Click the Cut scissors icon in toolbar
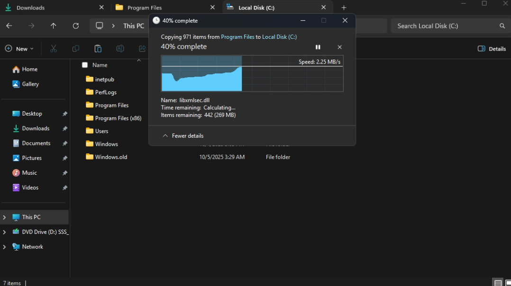Viewport: 511px width, 286px height. 54,49
